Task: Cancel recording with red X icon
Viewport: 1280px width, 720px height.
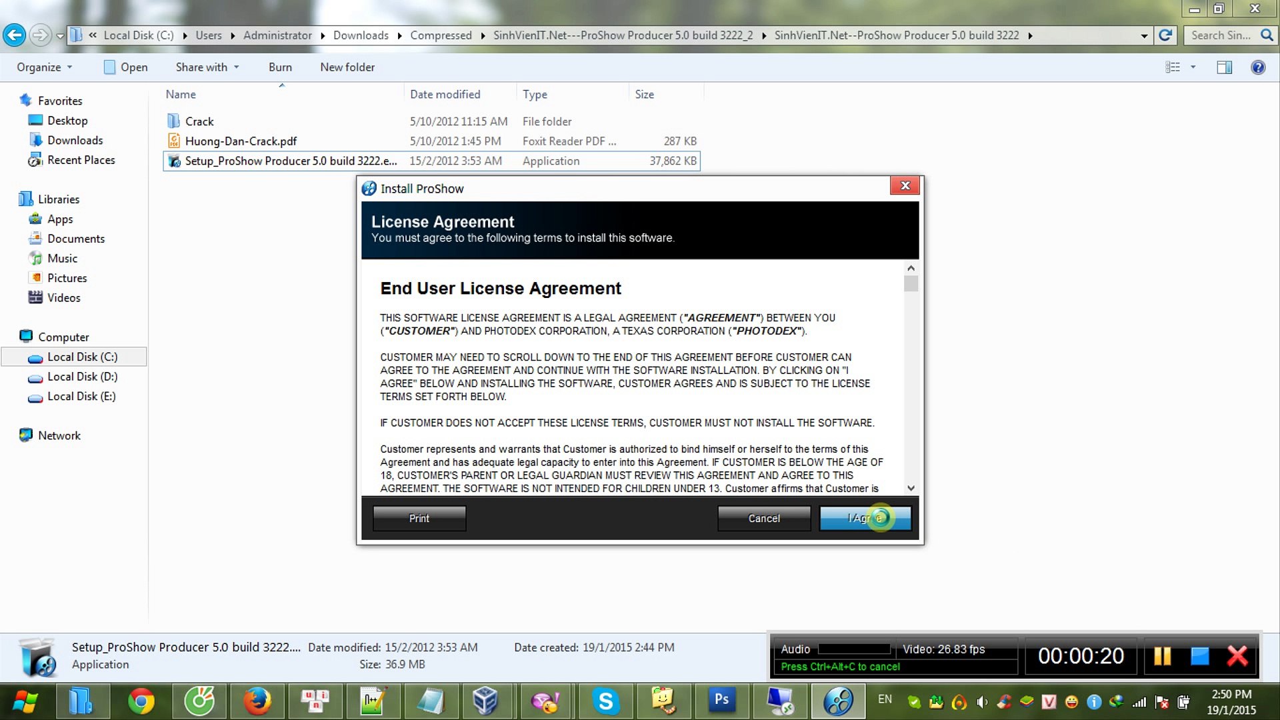Action: coord(1237,656)
